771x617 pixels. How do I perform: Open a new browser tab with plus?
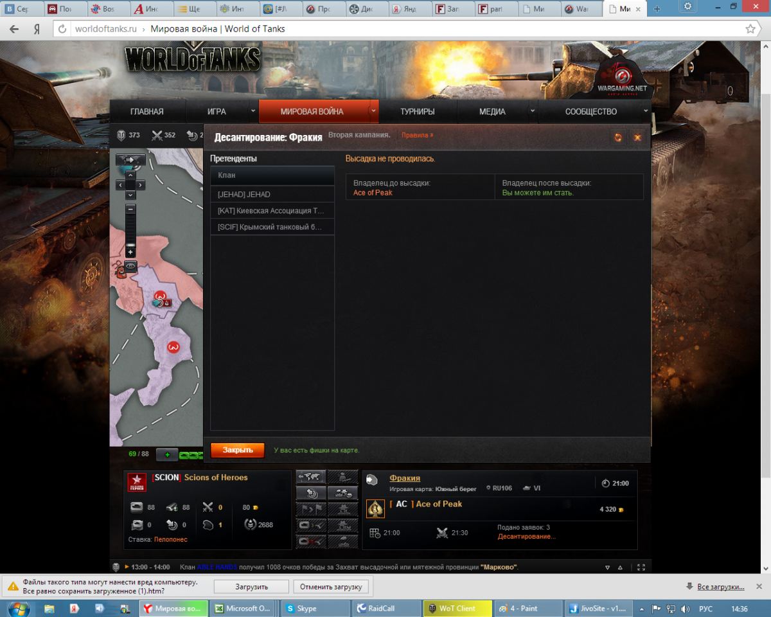(x=657, y=9)
